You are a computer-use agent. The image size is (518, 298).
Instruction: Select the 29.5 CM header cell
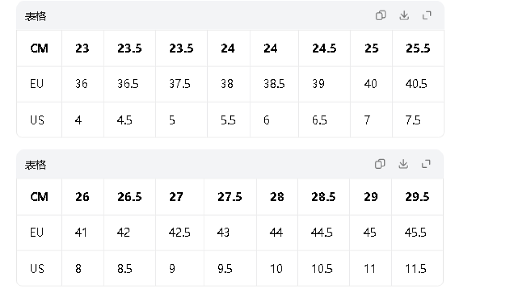[x=417, y=197]
